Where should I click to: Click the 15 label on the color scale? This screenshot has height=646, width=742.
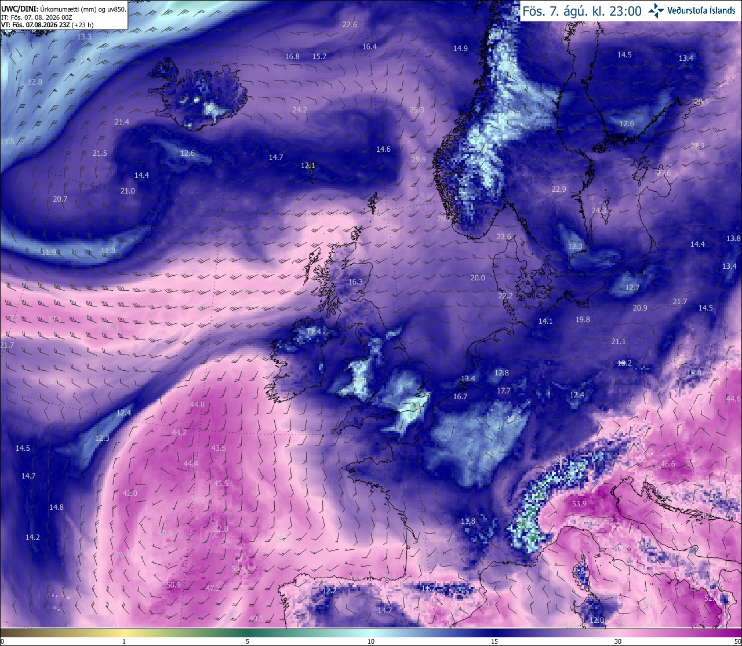point(494,641)
